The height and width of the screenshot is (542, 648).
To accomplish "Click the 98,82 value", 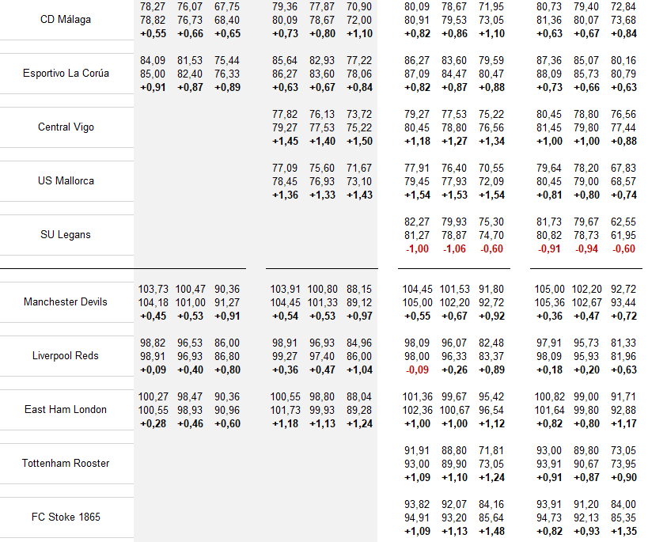I will pos(153,343).
